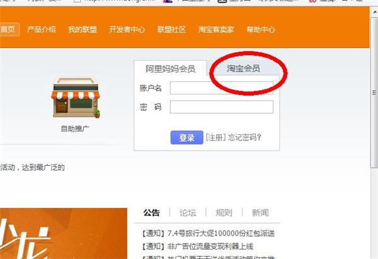The image size is (378, 259).
Task: Switch to the 论坛 forum tab
Action: [188, 213]
